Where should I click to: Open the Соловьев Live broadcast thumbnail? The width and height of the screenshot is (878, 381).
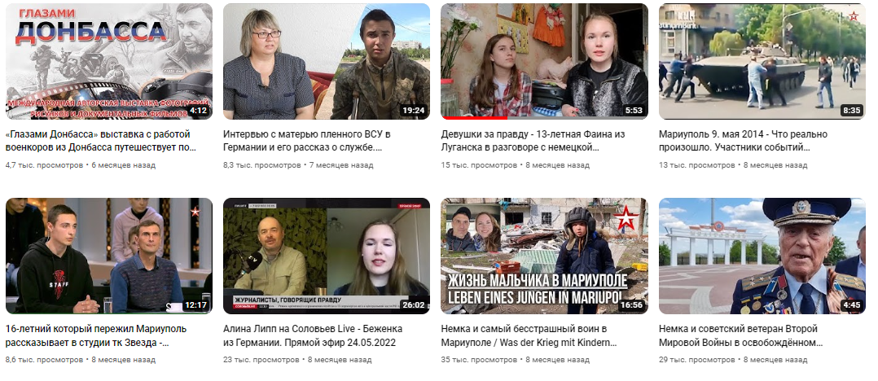click(327, 256)
